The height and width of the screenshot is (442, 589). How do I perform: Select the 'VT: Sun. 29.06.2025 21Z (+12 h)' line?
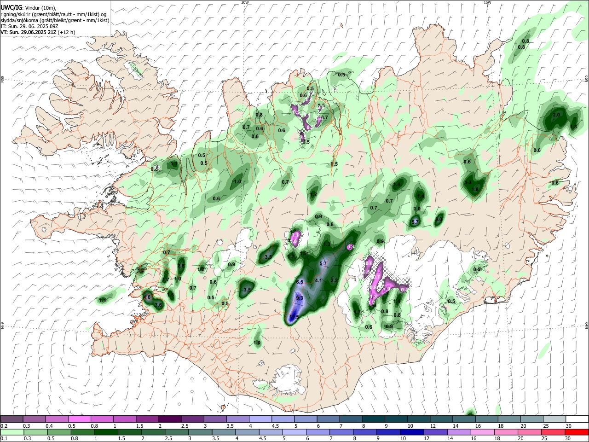tap(38, 32)
